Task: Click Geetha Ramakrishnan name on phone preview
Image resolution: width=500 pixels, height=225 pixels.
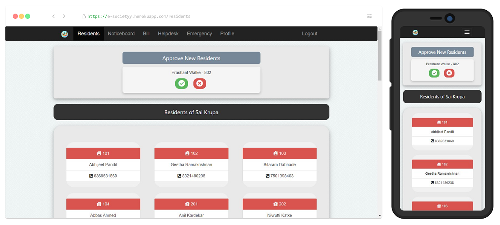Action: [442, 174]
